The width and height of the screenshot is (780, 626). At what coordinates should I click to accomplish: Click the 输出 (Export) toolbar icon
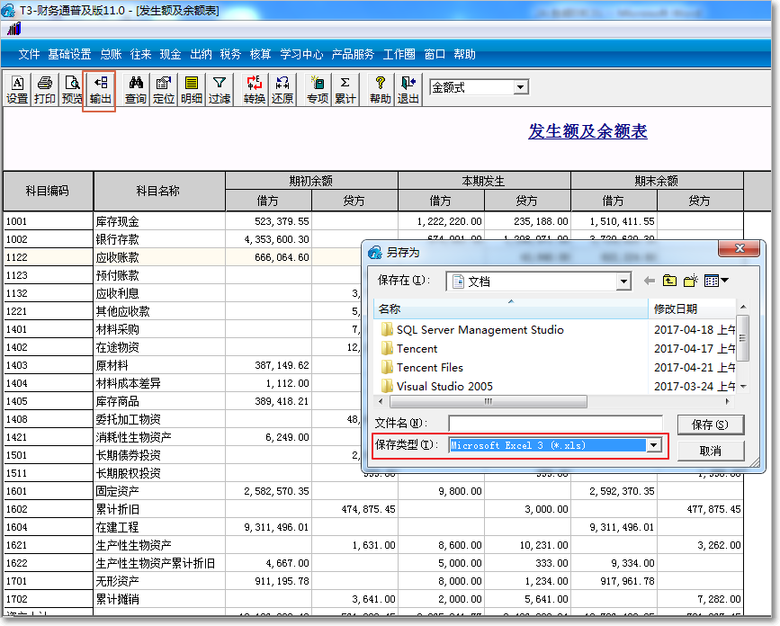pos(100,90)
